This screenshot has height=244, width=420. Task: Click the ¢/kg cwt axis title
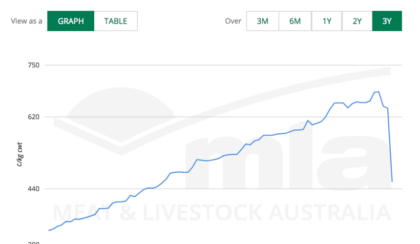click(20, 154)
